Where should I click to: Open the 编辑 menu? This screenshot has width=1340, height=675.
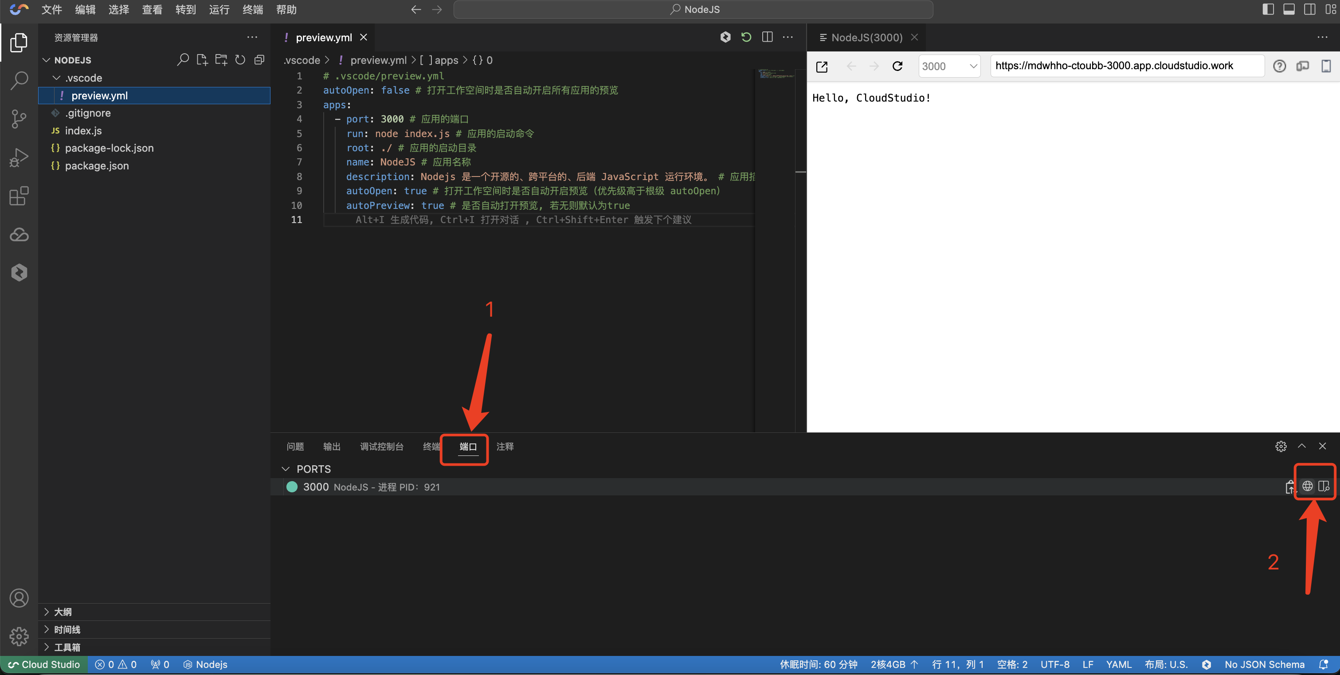point(85,9)
